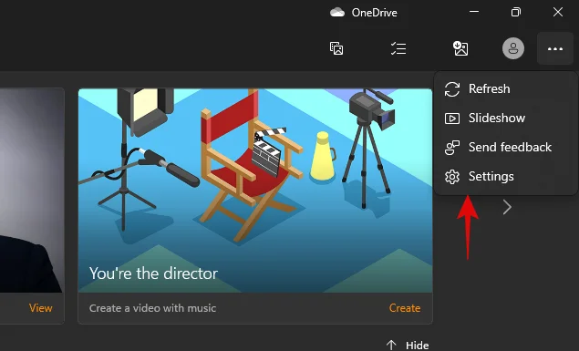This screenshot has width=579, height=351.
Task: Click the Refresh arrows icon
Action: [x=452, y=89]
